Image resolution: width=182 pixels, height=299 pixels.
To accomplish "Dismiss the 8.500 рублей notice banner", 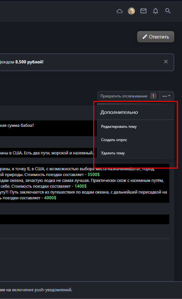I will (x=166, y=61).
